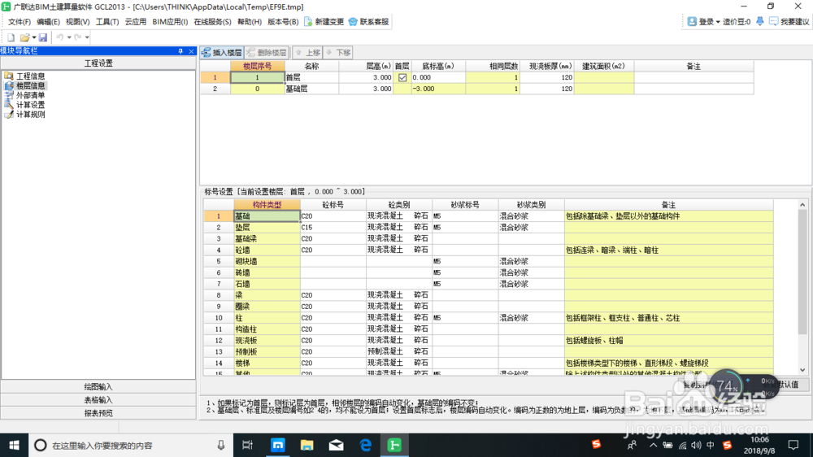Click the notification bell icon

pyautogui.click(x=759, y=22)
